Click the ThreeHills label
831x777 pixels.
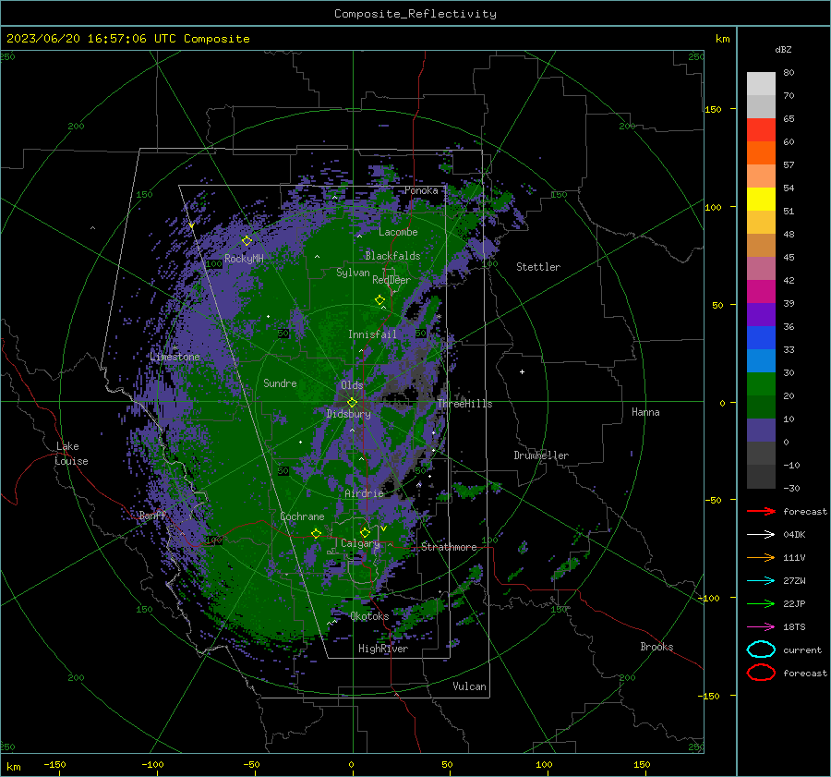pos(464,404)
